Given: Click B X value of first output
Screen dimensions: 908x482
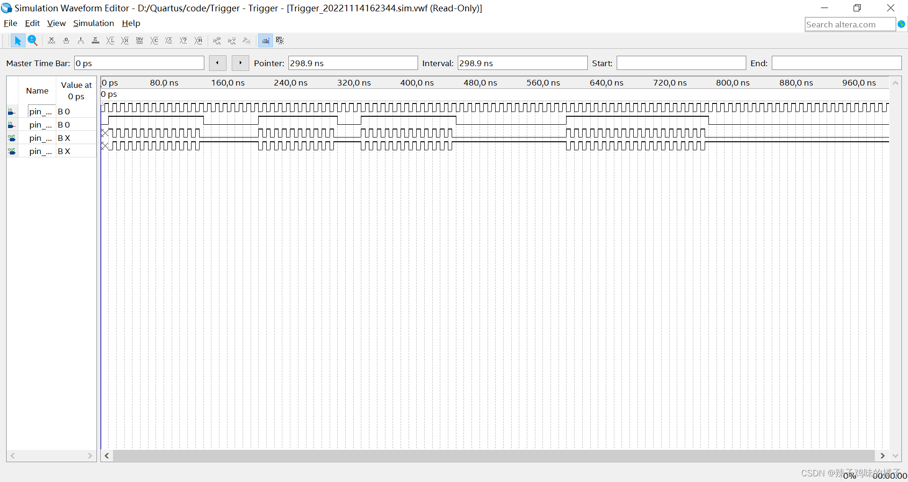Looking at the screenshot, I should (64, 138).
